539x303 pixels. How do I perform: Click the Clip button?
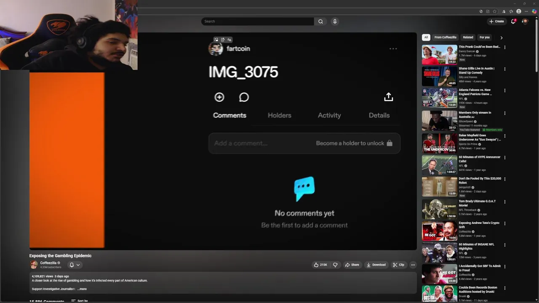point(398,265)
